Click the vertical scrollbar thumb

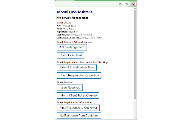(x=135, y=54)
